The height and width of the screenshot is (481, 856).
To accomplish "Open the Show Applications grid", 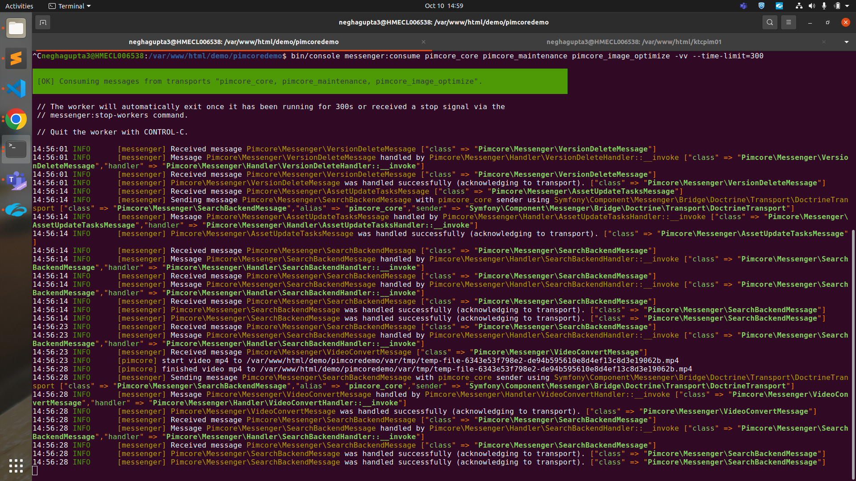I will (16, 466).
